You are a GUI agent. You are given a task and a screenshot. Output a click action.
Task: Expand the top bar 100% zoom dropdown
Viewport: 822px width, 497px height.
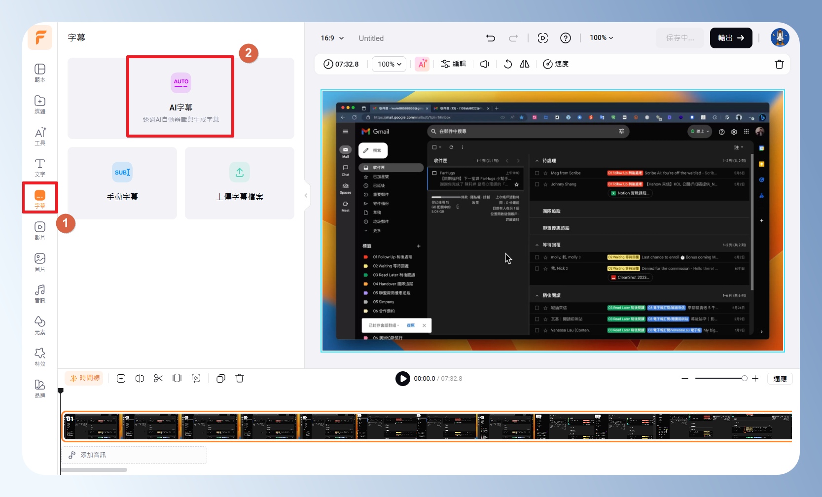601,38
